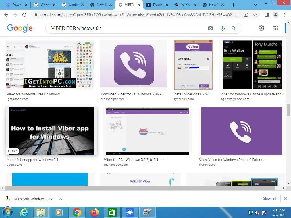Click sysprobs.com source text
This screenshot has width=291, height=218.
pos(184,99)
